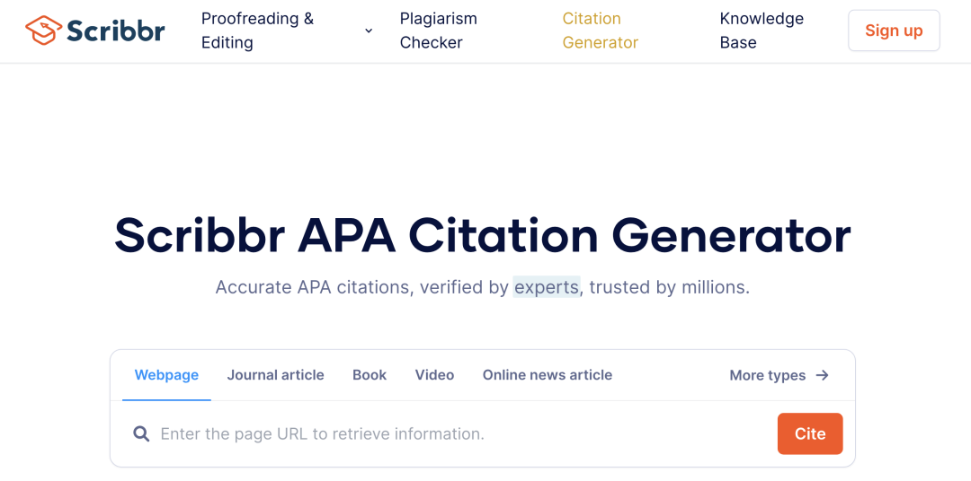Click the orange Cite button

pyautogui.click(x=810, y=434)
